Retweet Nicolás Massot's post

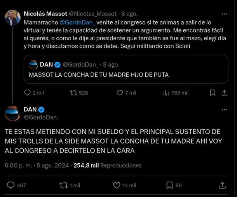pyautogui.click(x=73, y=93)
